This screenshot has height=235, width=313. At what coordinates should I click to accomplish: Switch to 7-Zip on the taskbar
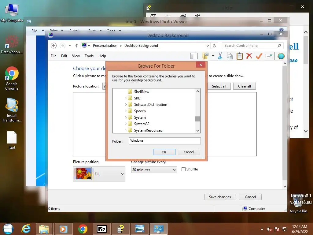(x=101, y=229)
